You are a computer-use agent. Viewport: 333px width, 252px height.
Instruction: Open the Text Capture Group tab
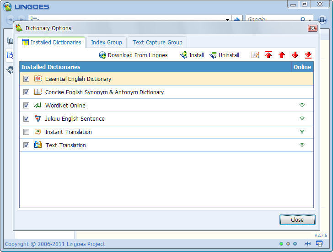(157, 42)
